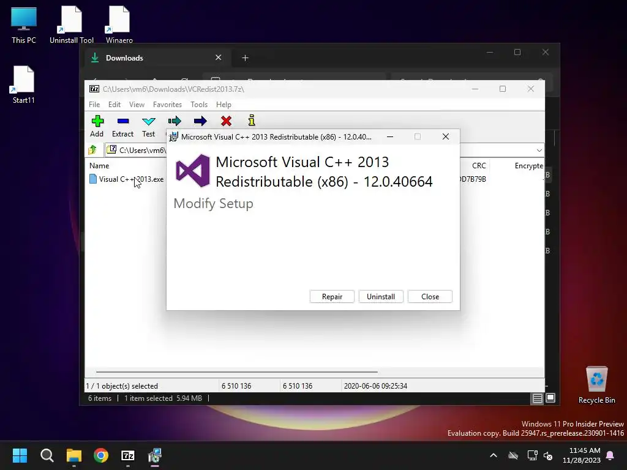The image size is (627, 470).
Task: Close the Downloads tab in File Explorer
Action: 219,58
